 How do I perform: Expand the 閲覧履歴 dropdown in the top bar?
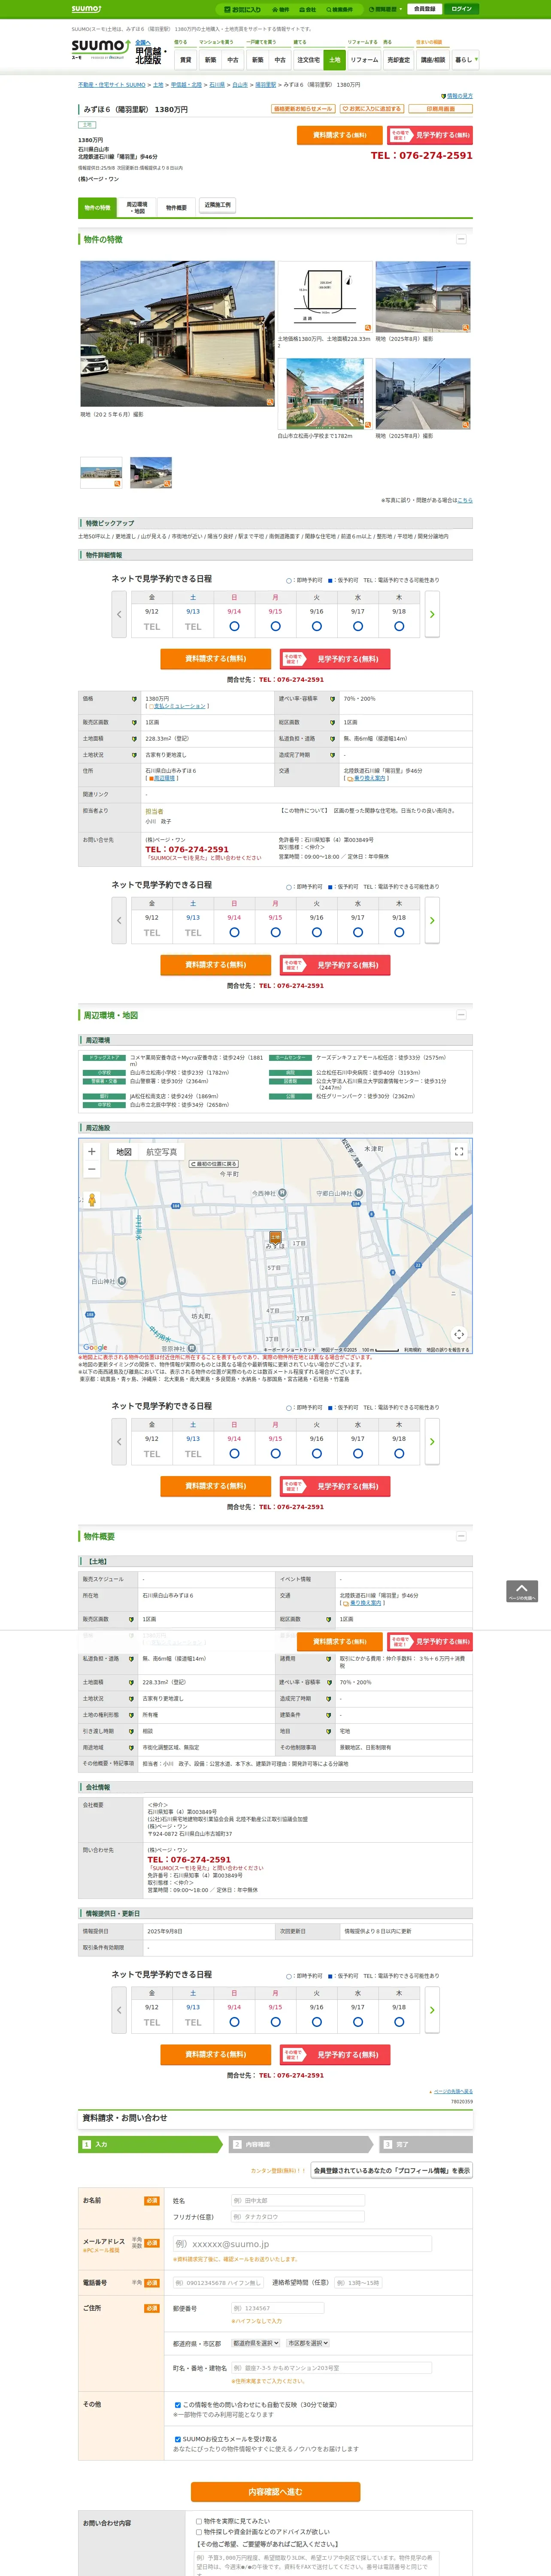point(385,9)
